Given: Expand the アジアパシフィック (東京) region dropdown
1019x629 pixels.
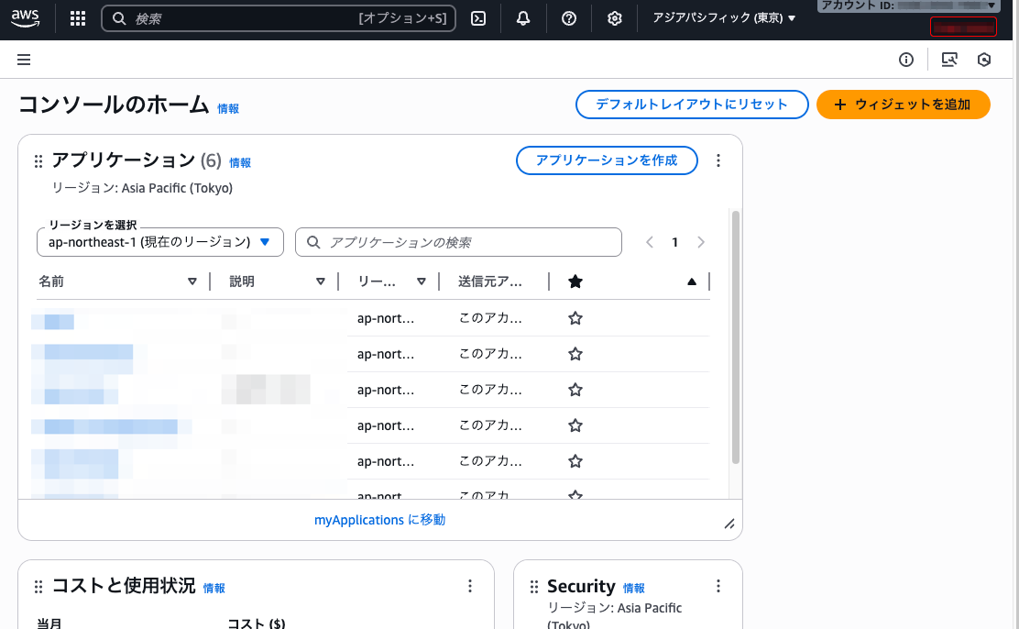Looking at the screenshot, I should click(724, 18).
